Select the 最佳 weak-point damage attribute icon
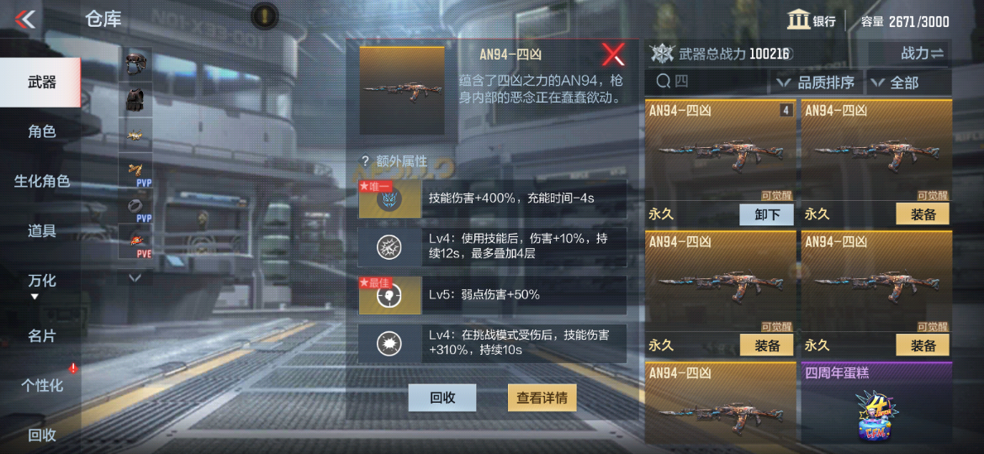 [389, 295]
